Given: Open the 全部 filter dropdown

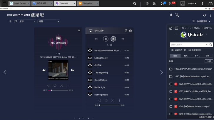Looking at the screenshot, I should [x=27, y=21].
